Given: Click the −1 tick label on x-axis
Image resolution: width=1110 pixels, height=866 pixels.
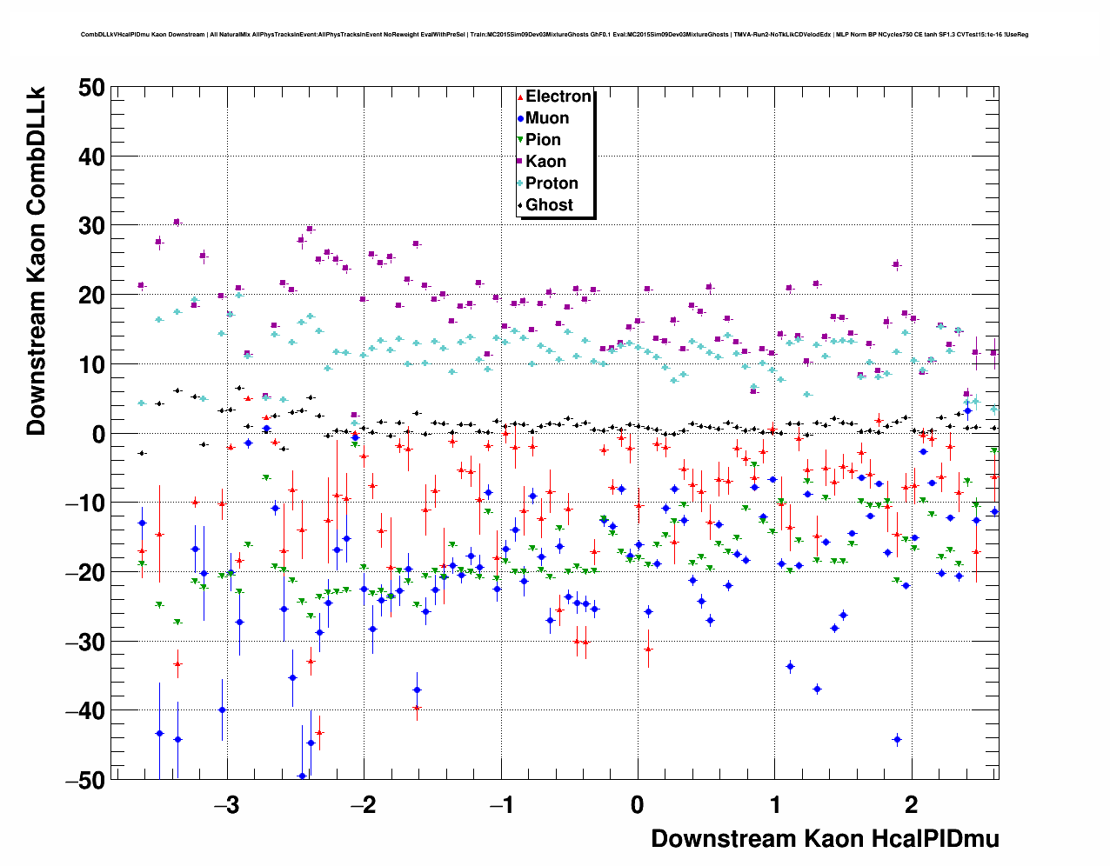Looking at the screenshot, I should tap(500, 805).
